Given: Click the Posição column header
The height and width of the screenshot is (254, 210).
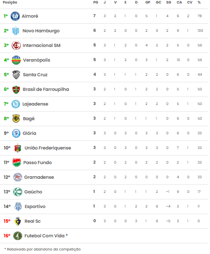Looking at the screenshot, I should pyautogui.click(x=10, y=3).
